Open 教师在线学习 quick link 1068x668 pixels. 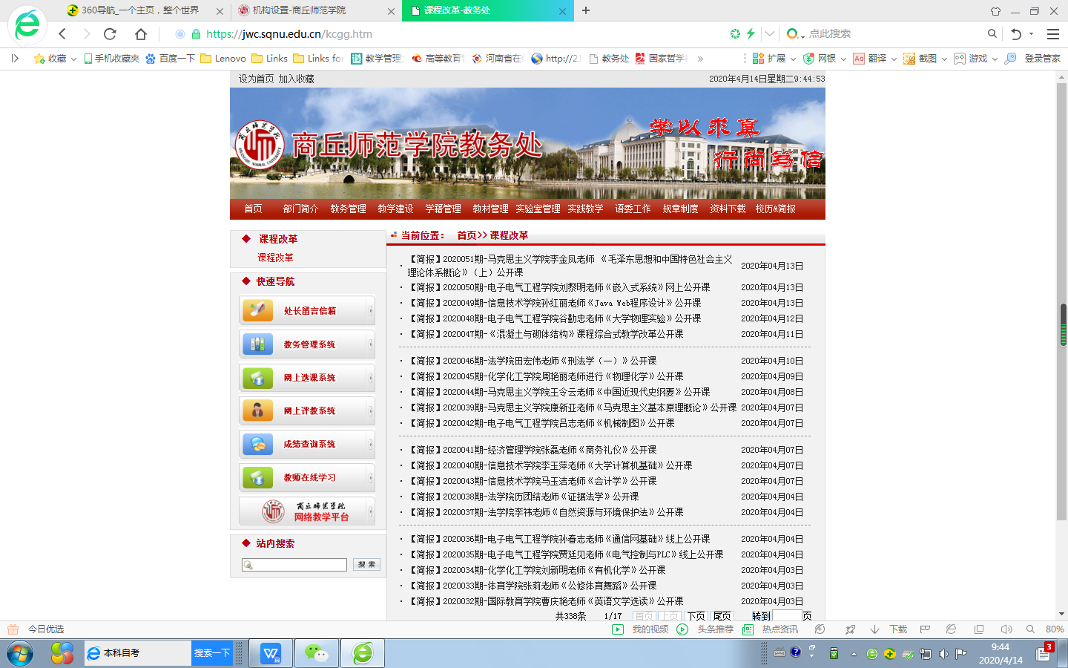(x=306, y=477)
